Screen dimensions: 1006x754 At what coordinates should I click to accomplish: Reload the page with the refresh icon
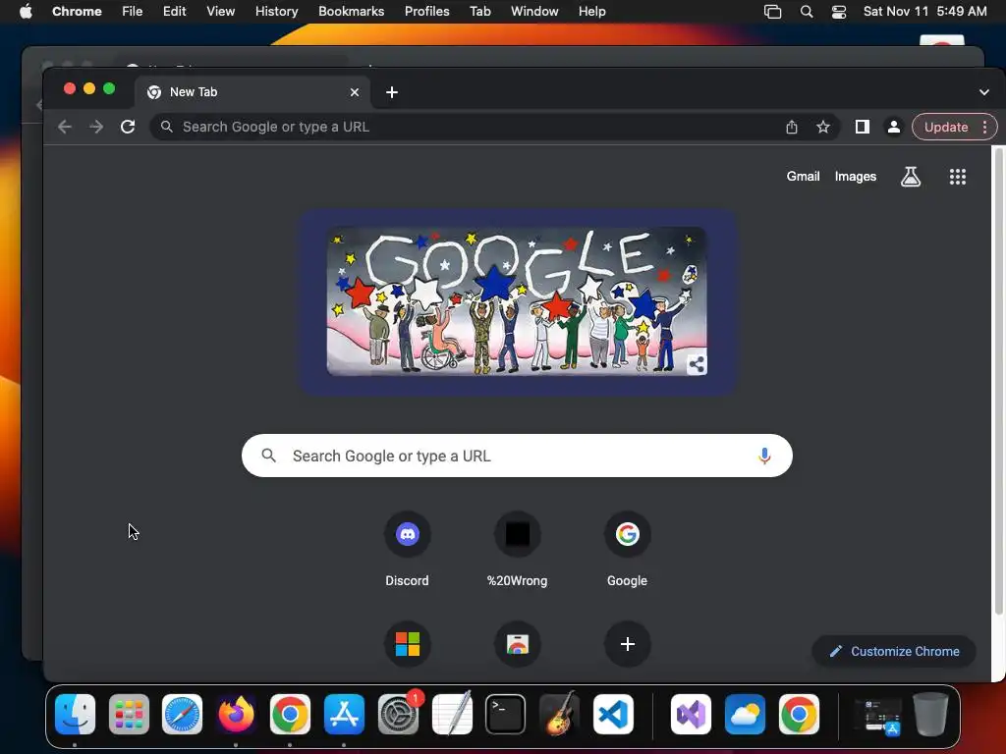[x=128, y=127]
